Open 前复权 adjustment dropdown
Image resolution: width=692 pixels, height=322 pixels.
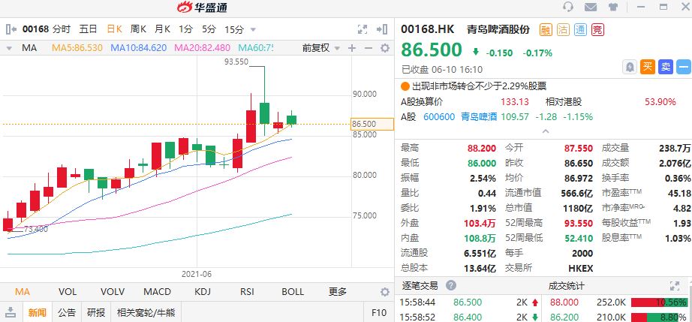coord(320,48)
